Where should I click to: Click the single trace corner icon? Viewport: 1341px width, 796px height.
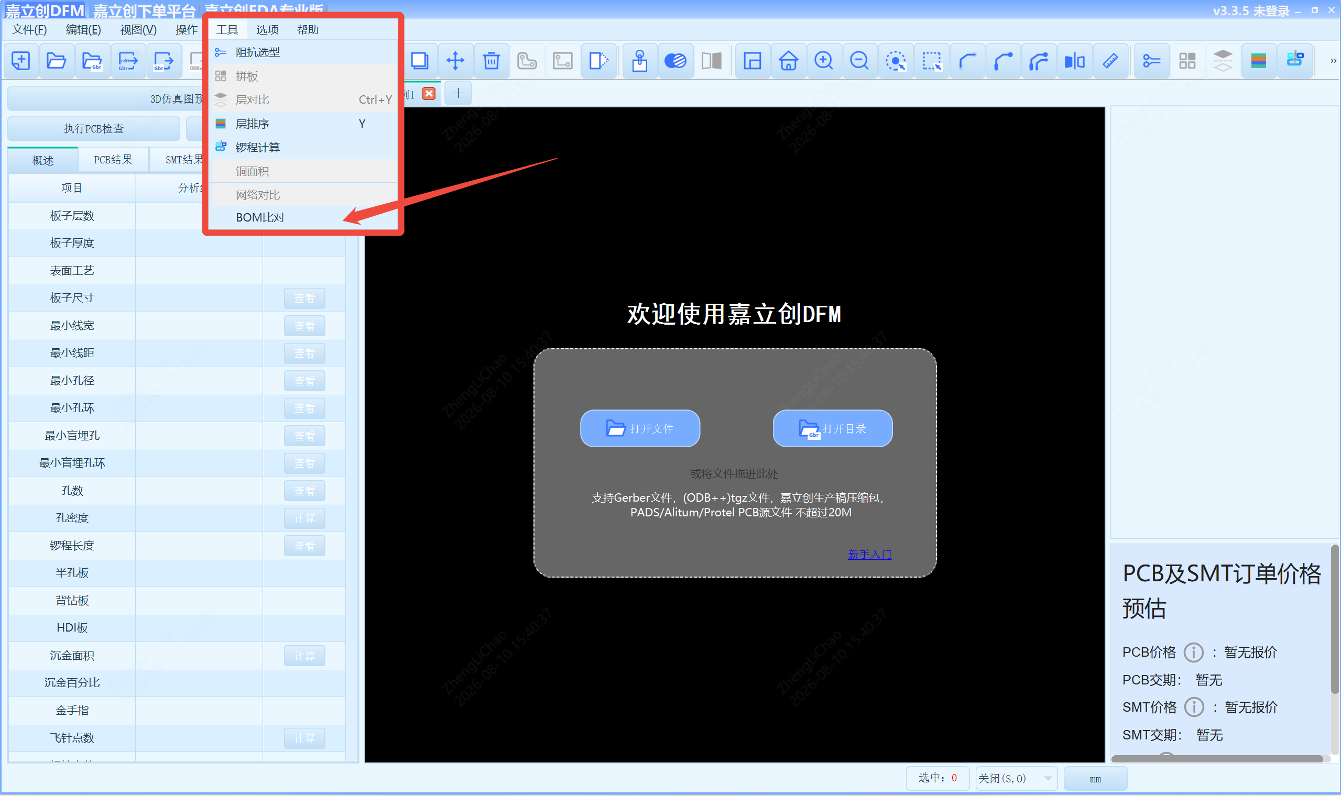[x=967, y=61]
